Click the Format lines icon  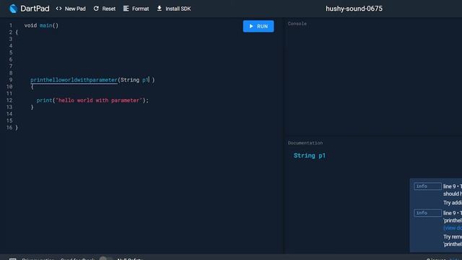[126, 9]
